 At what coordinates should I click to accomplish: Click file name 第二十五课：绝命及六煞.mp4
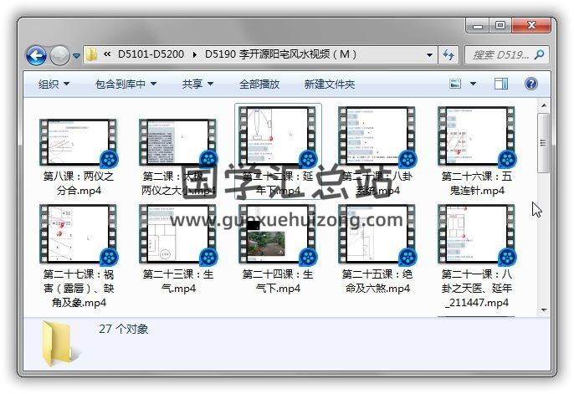pos(377,281)
